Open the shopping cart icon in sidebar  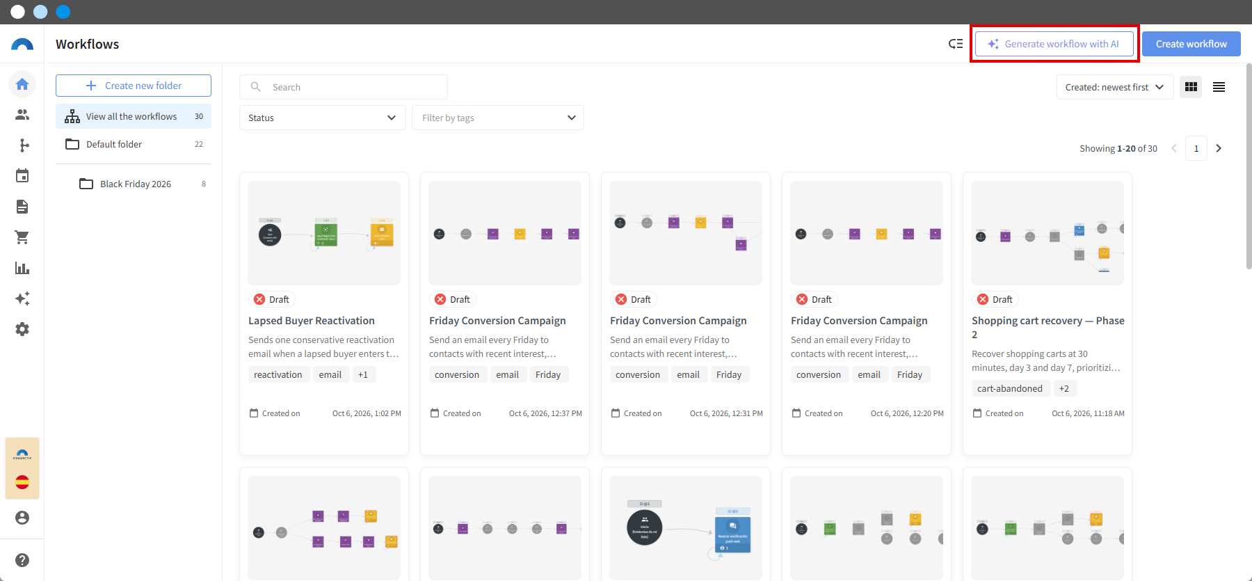(22, 237)
